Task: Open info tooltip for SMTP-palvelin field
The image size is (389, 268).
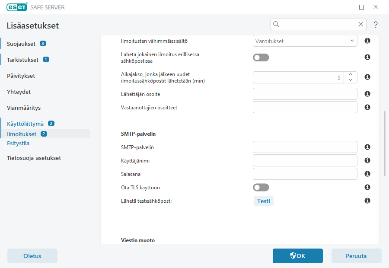Action: tap(367, 147)
